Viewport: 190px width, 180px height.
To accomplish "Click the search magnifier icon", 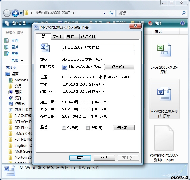I will [183, 13].
